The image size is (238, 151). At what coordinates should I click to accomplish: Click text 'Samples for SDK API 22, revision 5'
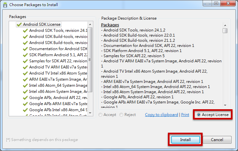[x=134, y=56]
